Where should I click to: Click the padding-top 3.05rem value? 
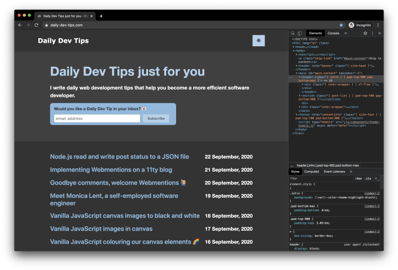(x=323, y=223)
